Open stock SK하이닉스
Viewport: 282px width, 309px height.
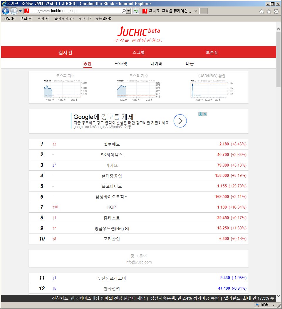[112, 155]
